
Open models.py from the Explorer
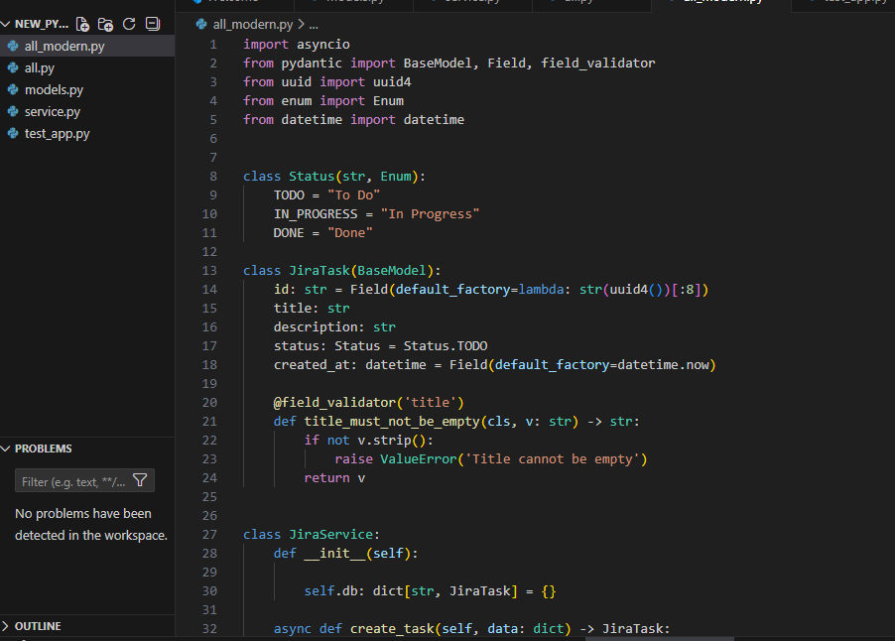pos(54,89)
